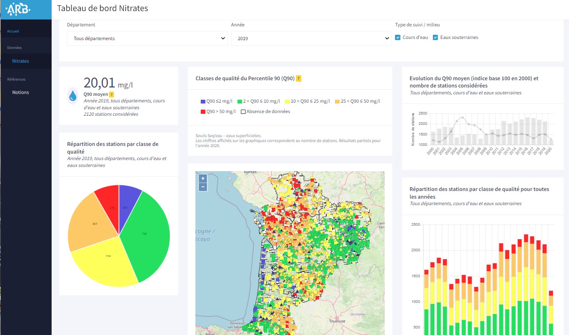
Task: Open the Année dropdown showing 2019
Action: coord(311,39)
